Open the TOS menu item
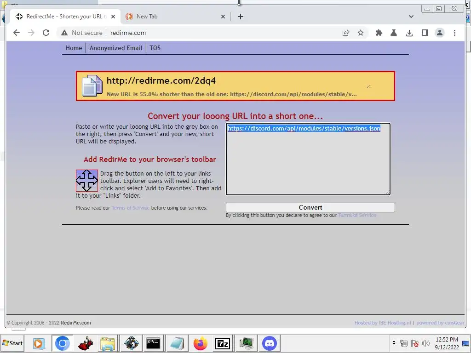Viewport: 471px width, 353px height. click(155, 48)
